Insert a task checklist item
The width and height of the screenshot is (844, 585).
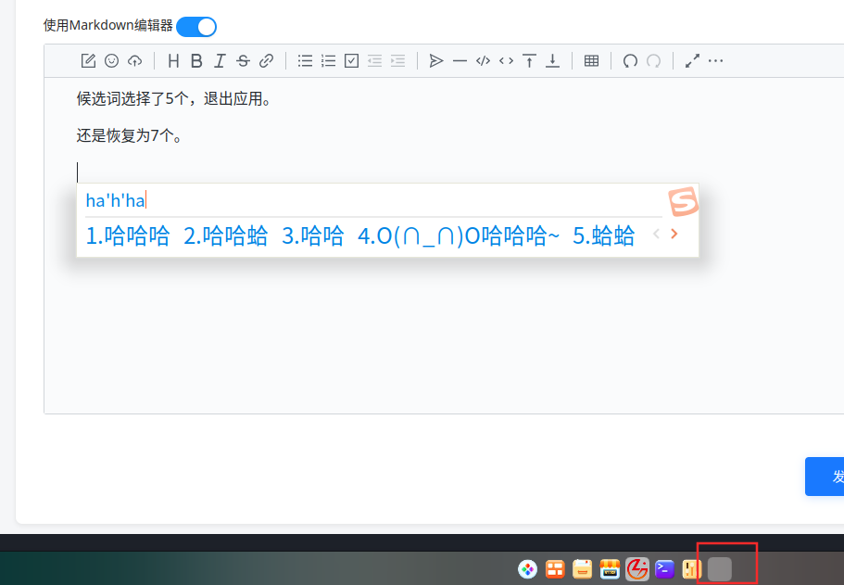(x=351, y=61)
